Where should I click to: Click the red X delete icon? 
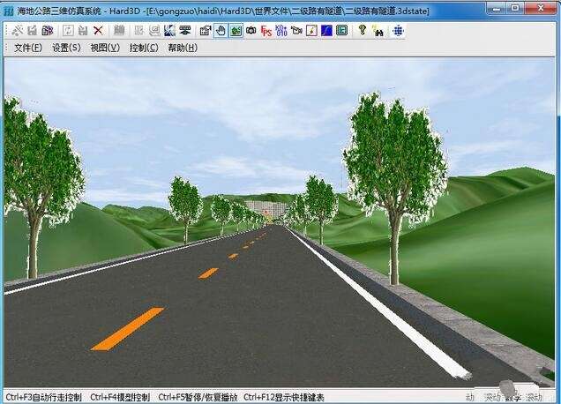[98, 31]
